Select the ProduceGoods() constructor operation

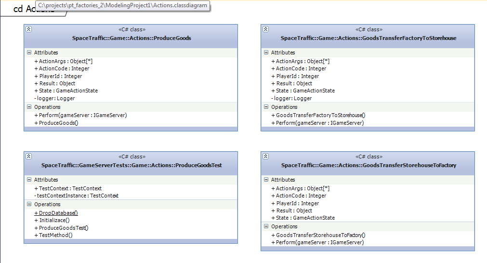(x=56, y=123)
